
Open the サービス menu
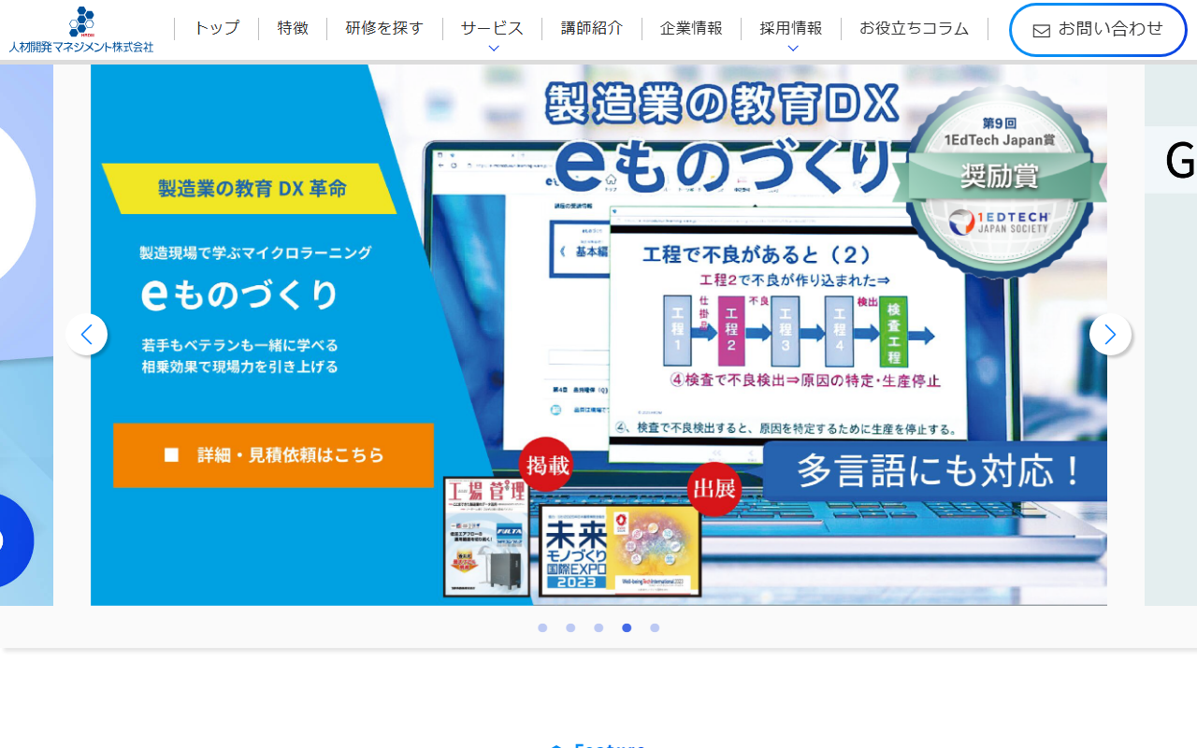[x=493, y=28]
